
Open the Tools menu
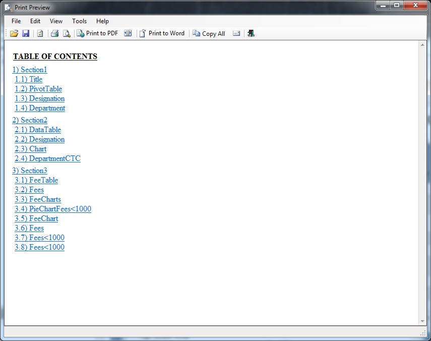(79, 21)
